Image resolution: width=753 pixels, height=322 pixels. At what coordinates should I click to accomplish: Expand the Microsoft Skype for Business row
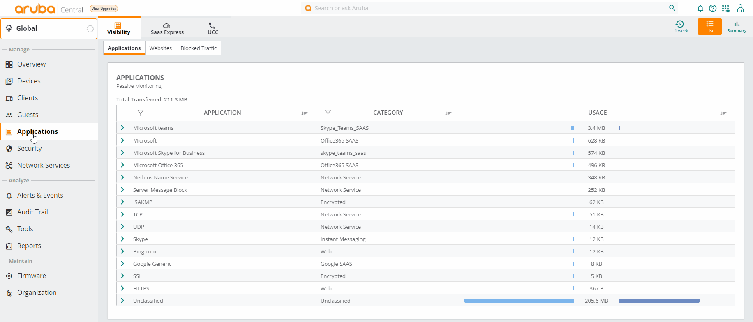[122, 153]
